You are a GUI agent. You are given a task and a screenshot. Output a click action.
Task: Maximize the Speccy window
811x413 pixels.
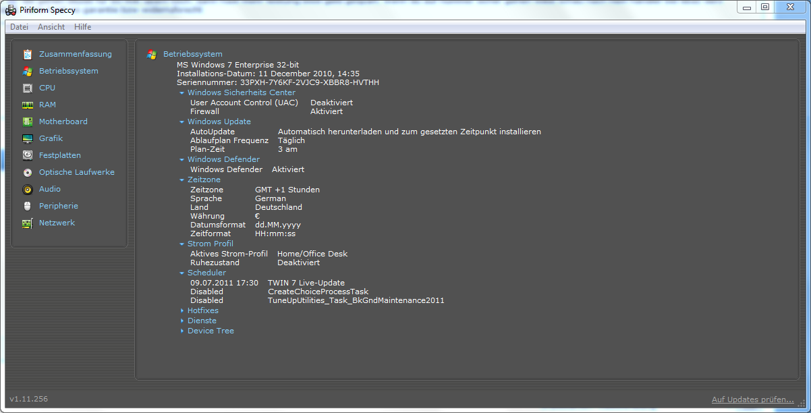pyautogui.click(x=764, y=7)
